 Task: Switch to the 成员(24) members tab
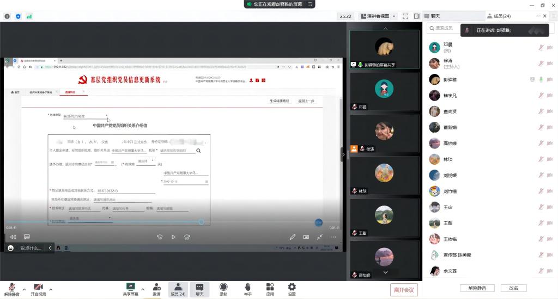tap(499, 16)
